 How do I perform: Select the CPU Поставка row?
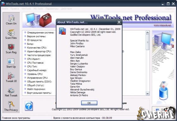click(x=34, y=63)
